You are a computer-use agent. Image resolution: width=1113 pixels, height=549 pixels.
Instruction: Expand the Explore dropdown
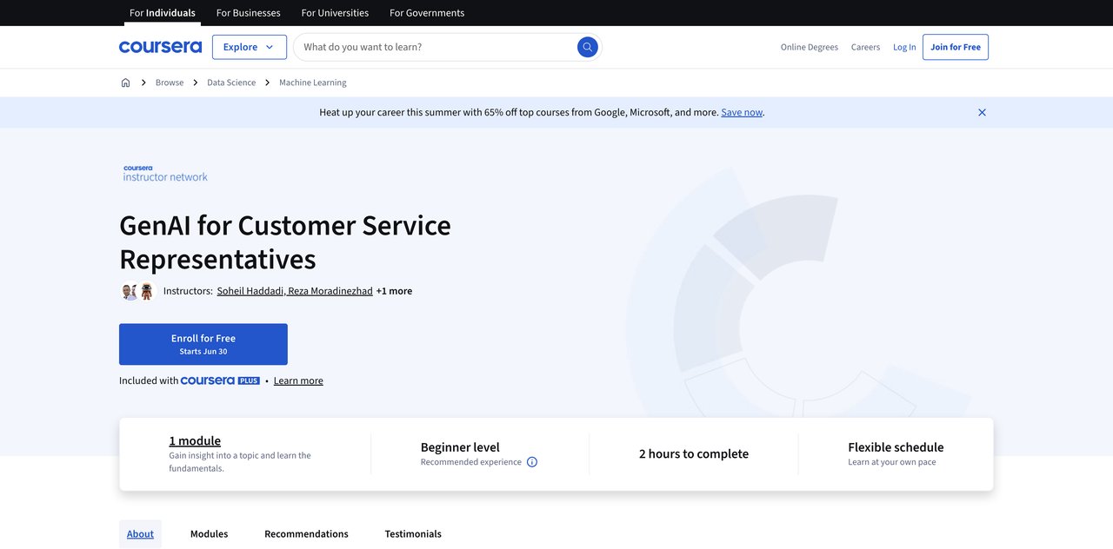249,47
